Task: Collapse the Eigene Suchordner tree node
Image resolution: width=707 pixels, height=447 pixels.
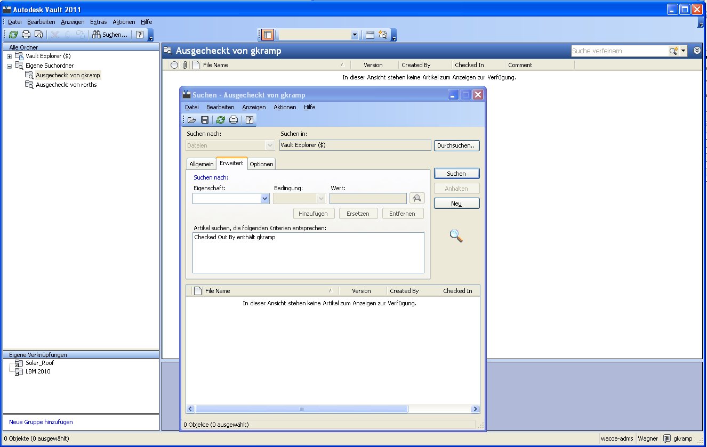Action: pos(9,66)
